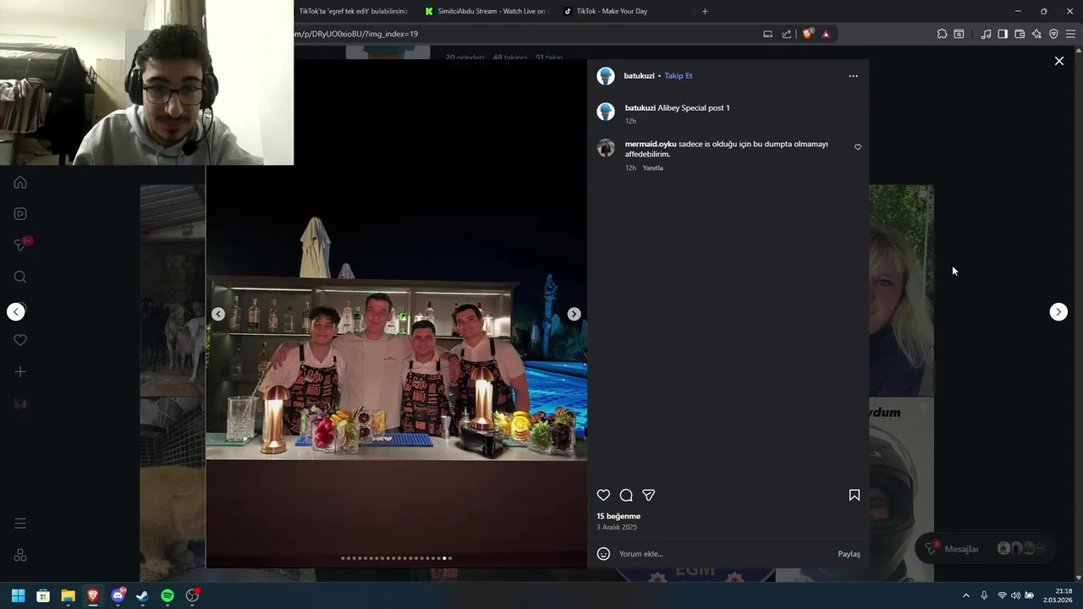Open the sidebar hamburger More menu
Image resolution: width=1083 pixels, height=609 pixels.
coord(20,524)
